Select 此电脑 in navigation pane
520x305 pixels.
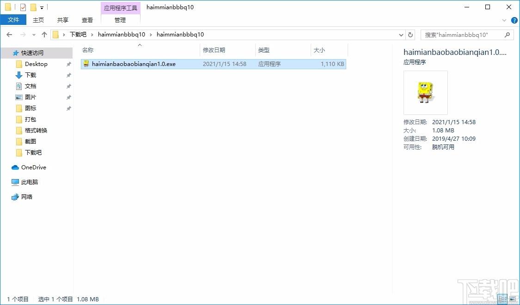point(25,182)
